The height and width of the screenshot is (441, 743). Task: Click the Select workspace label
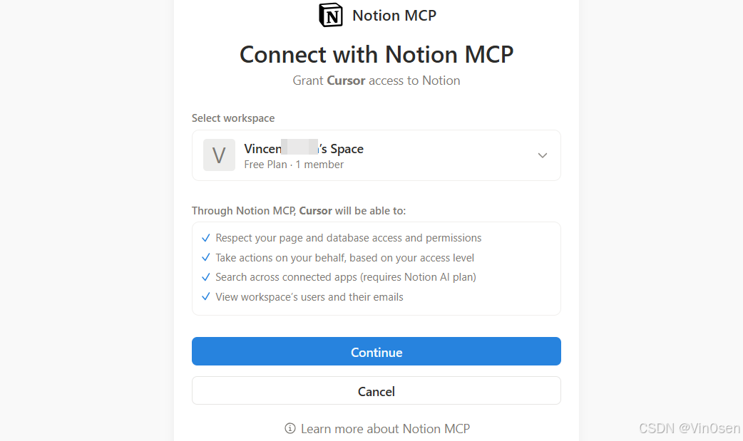[233, 118]
